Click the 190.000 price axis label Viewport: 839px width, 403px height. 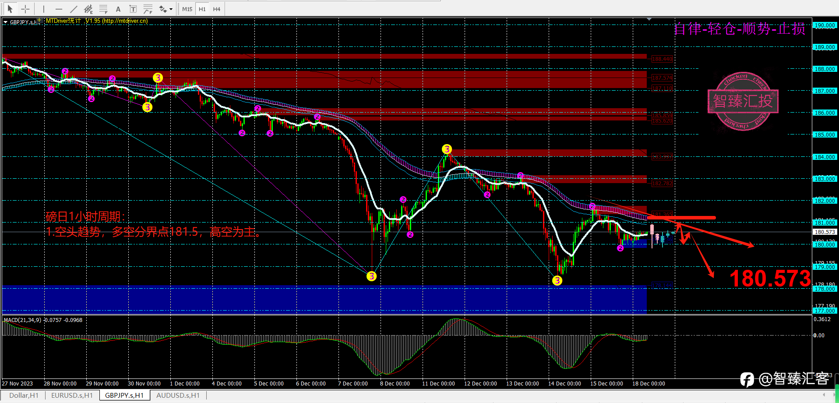pyautogui.click(x=825, y=25)
